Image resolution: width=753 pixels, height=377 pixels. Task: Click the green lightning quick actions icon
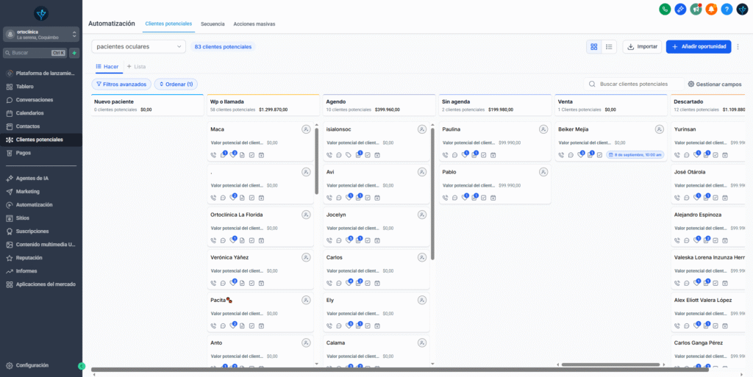point(74,53)
